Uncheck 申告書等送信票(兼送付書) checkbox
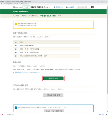The width and height of the screenshot is (108, 117). click(x=16, y=45)
